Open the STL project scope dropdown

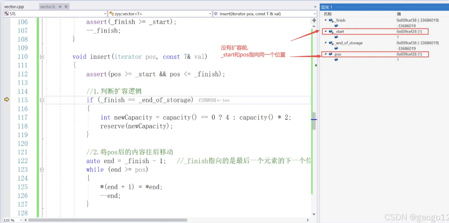coord(105,14)
